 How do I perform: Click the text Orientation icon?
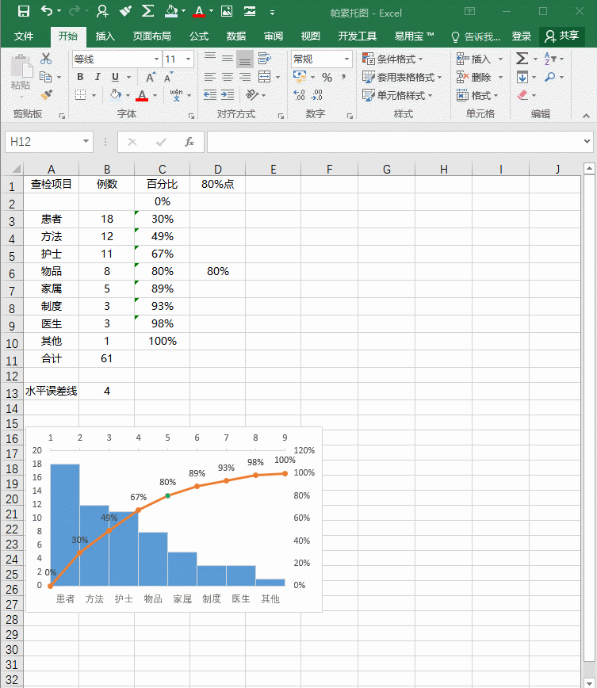point(252,95)
